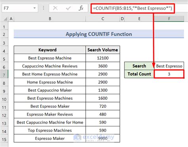Select cell 'Home Espresso Machine'
The height and width of the screenshot is (147, 188).
coord(50,82)
